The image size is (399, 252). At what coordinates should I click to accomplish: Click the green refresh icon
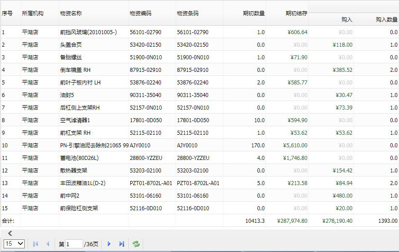(136, 244)
